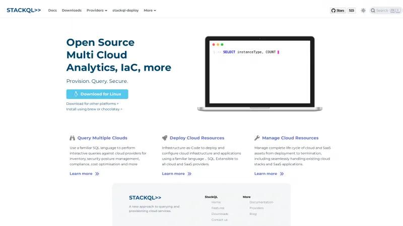Click the Search input field
Image resolution: width=403 pixels, height=226 pixels.
pos(385,11)
